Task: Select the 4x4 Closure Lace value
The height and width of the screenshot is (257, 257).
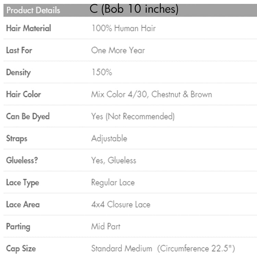Action: (121, 205)
